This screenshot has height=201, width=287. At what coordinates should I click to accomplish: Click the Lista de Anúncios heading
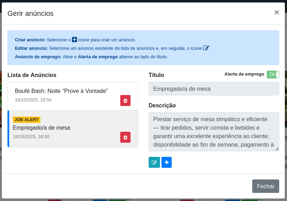(32, 75)
